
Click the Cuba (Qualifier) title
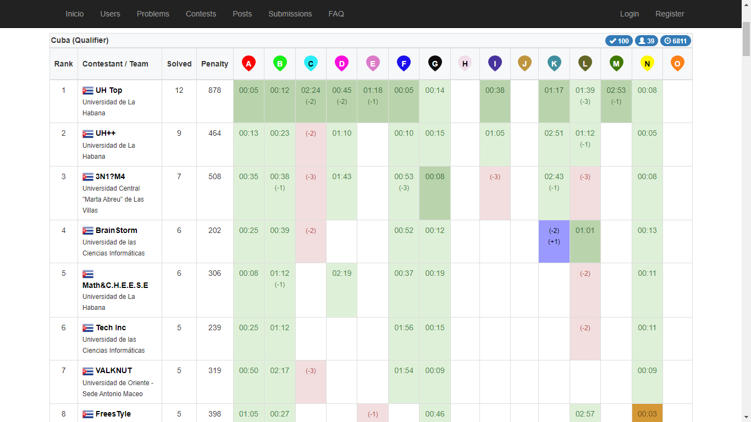point(80,40)
